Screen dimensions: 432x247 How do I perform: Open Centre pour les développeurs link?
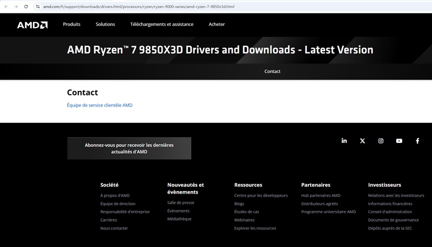click(x=261, y=195)
